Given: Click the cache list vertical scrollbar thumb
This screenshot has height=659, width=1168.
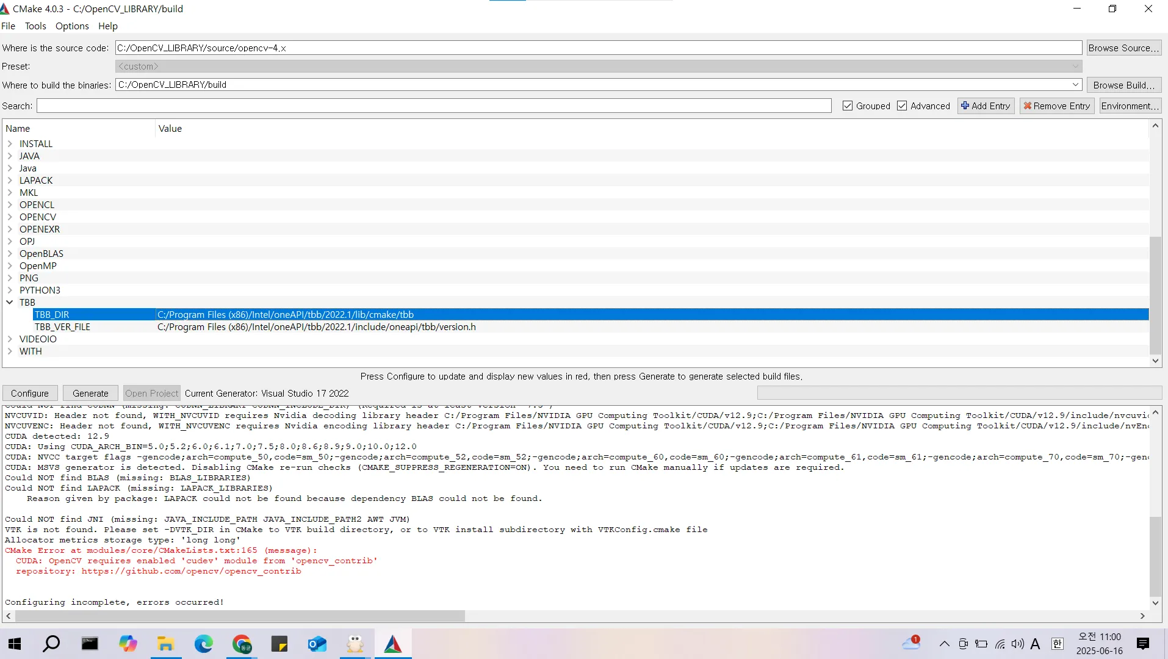Looking at the screenshot, I should tap(1155, 295).
